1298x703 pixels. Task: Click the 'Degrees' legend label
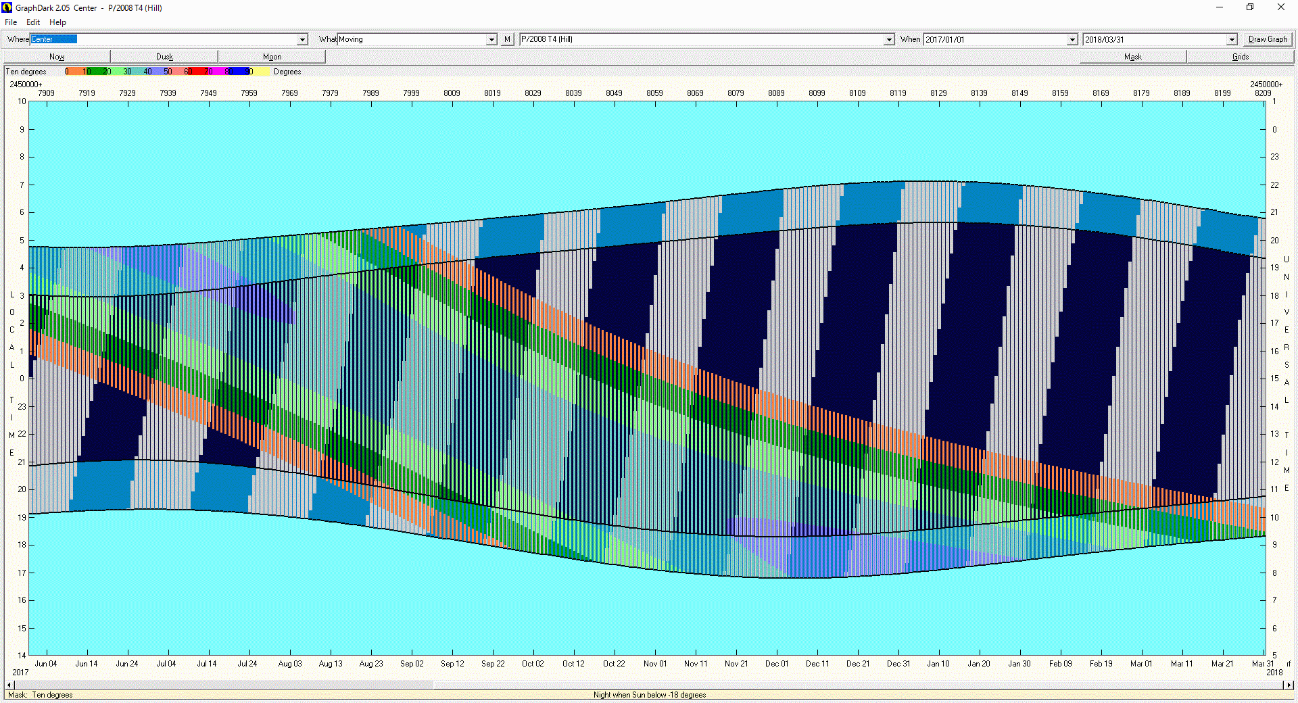(287, 72)
